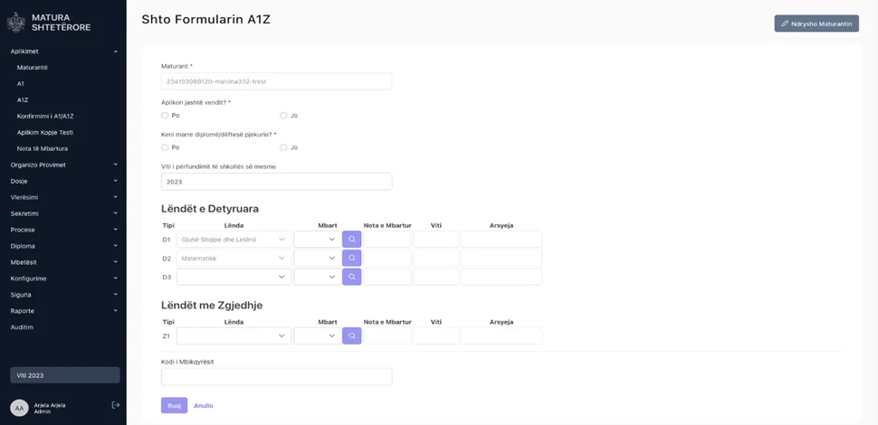Click the AA user avatar

coord(20,408)
